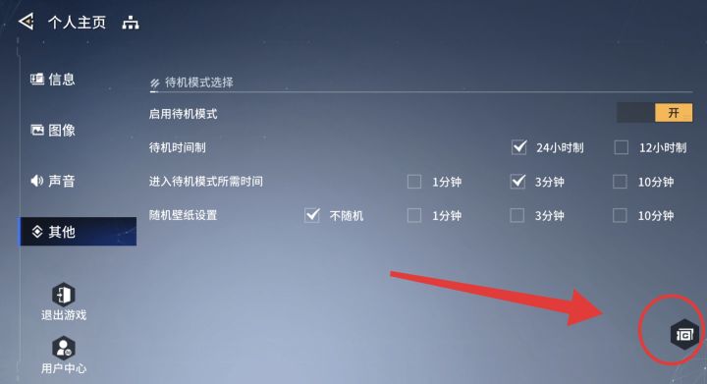The image size is (707, 384).
Task: Toggle the 启用待机模式 switch showing 开
Action: (654, 113)
